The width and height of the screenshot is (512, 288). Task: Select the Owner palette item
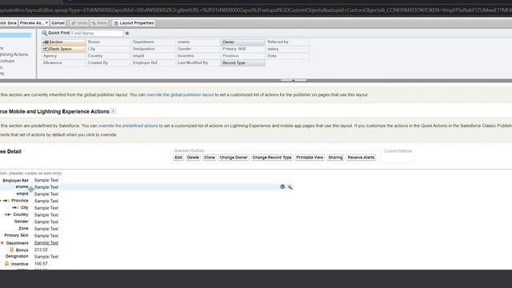click(x=243, y=42)
